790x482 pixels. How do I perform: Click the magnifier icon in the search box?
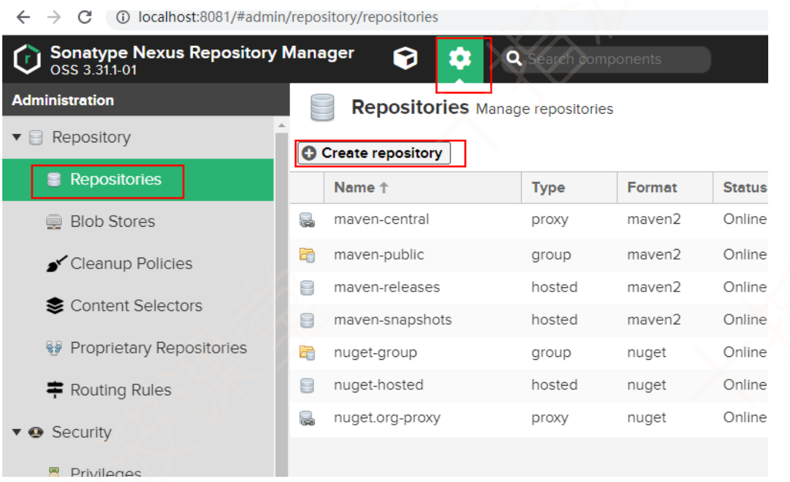(x=514, y=59)
